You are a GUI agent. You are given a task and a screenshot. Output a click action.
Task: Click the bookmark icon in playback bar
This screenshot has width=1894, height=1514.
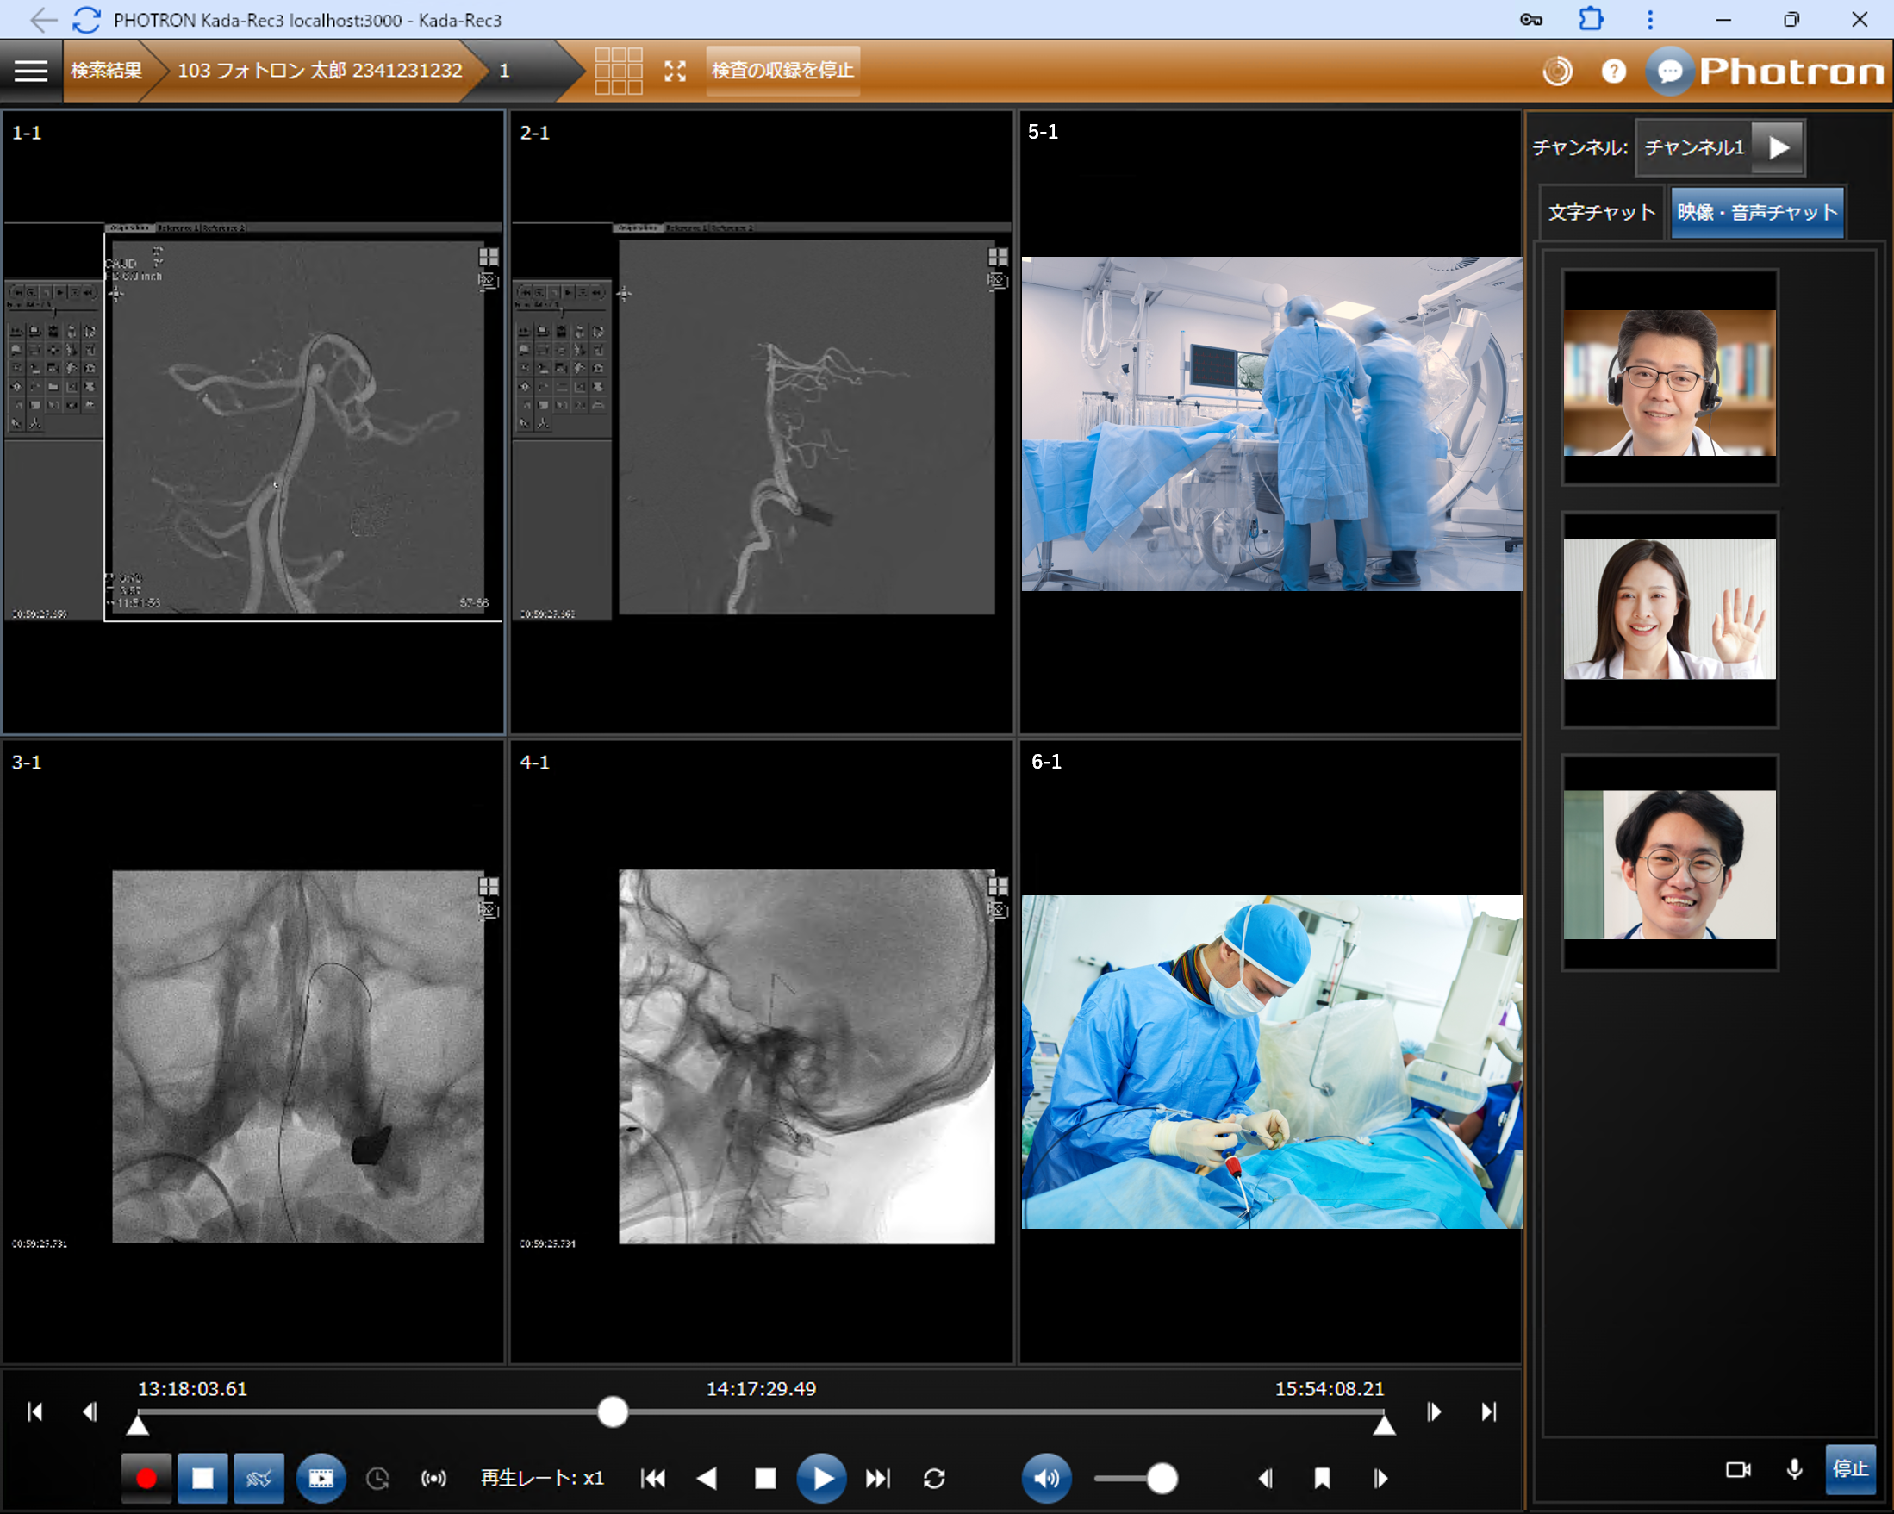click(x=1321, y=1478)
